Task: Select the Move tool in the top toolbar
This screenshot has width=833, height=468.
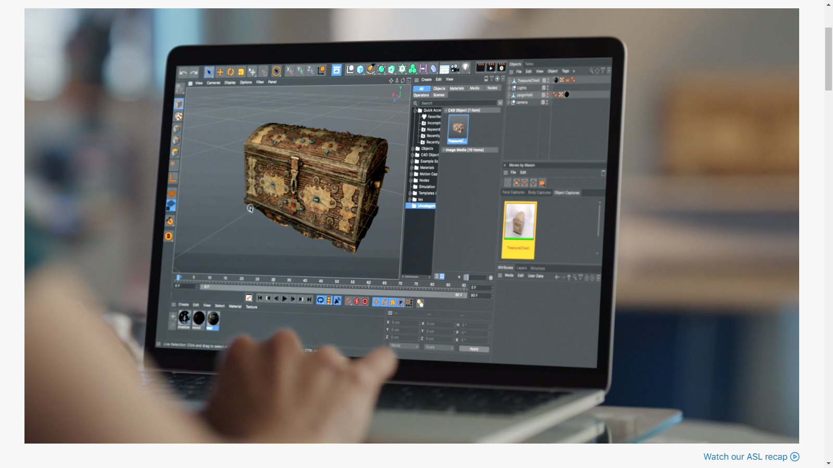Action: tap(220, 72)
